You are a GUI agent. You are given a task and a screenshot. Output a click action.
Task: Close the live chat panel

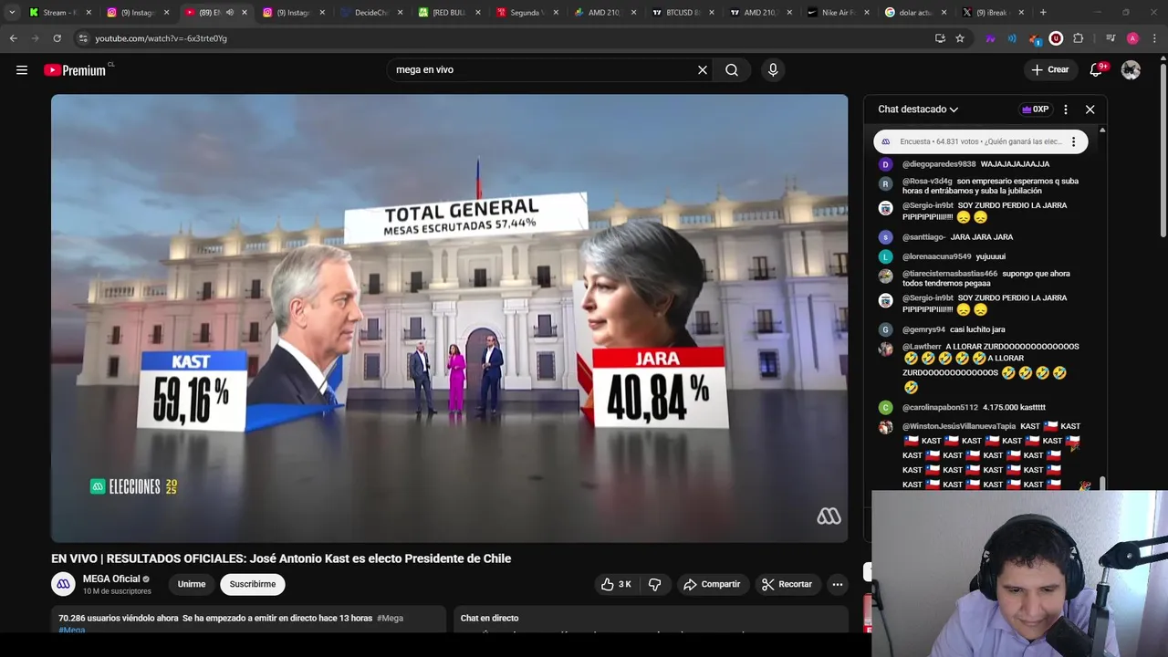click(1090, 109)
